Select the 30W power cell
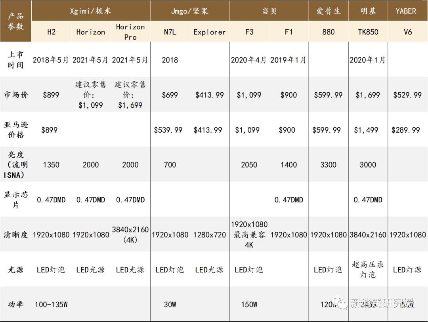Screen dimensions: 428x322 170,305
